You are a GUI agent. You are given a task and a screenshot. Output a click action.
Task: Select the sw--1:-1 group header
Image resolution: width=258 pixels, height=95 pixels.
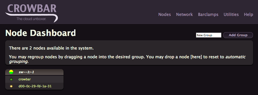(x=34, y=72)
